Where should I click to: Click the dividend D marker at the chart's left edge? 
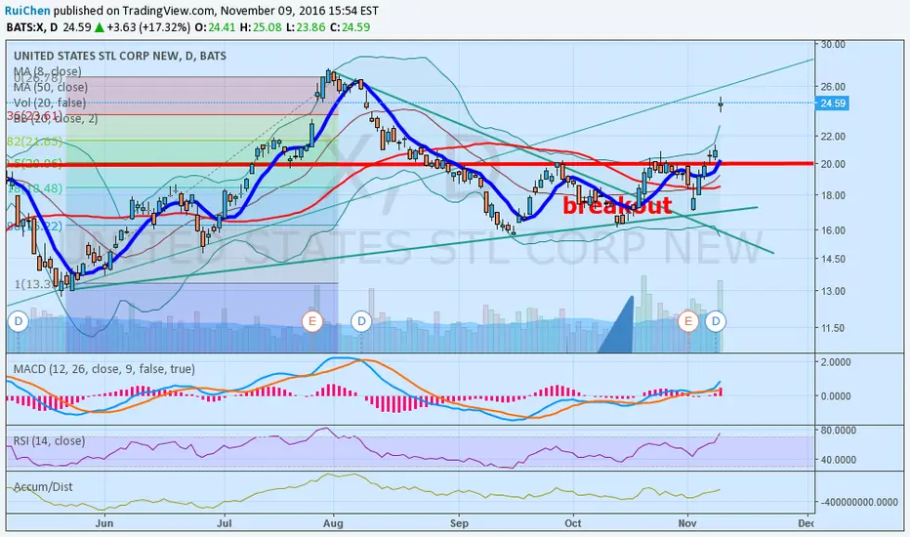pos(18,321)
